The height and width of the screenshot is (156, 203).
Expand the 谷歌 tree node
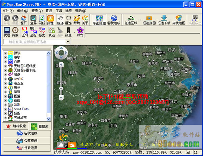5,57
